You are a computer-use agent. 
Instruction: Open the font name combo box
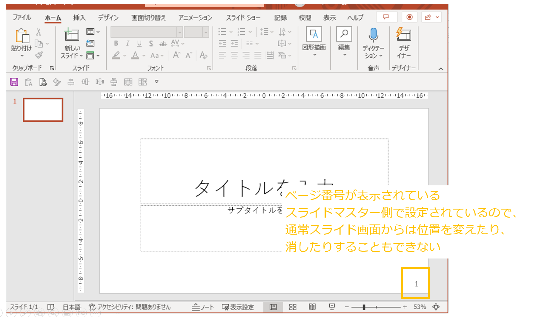coord(147,32)
